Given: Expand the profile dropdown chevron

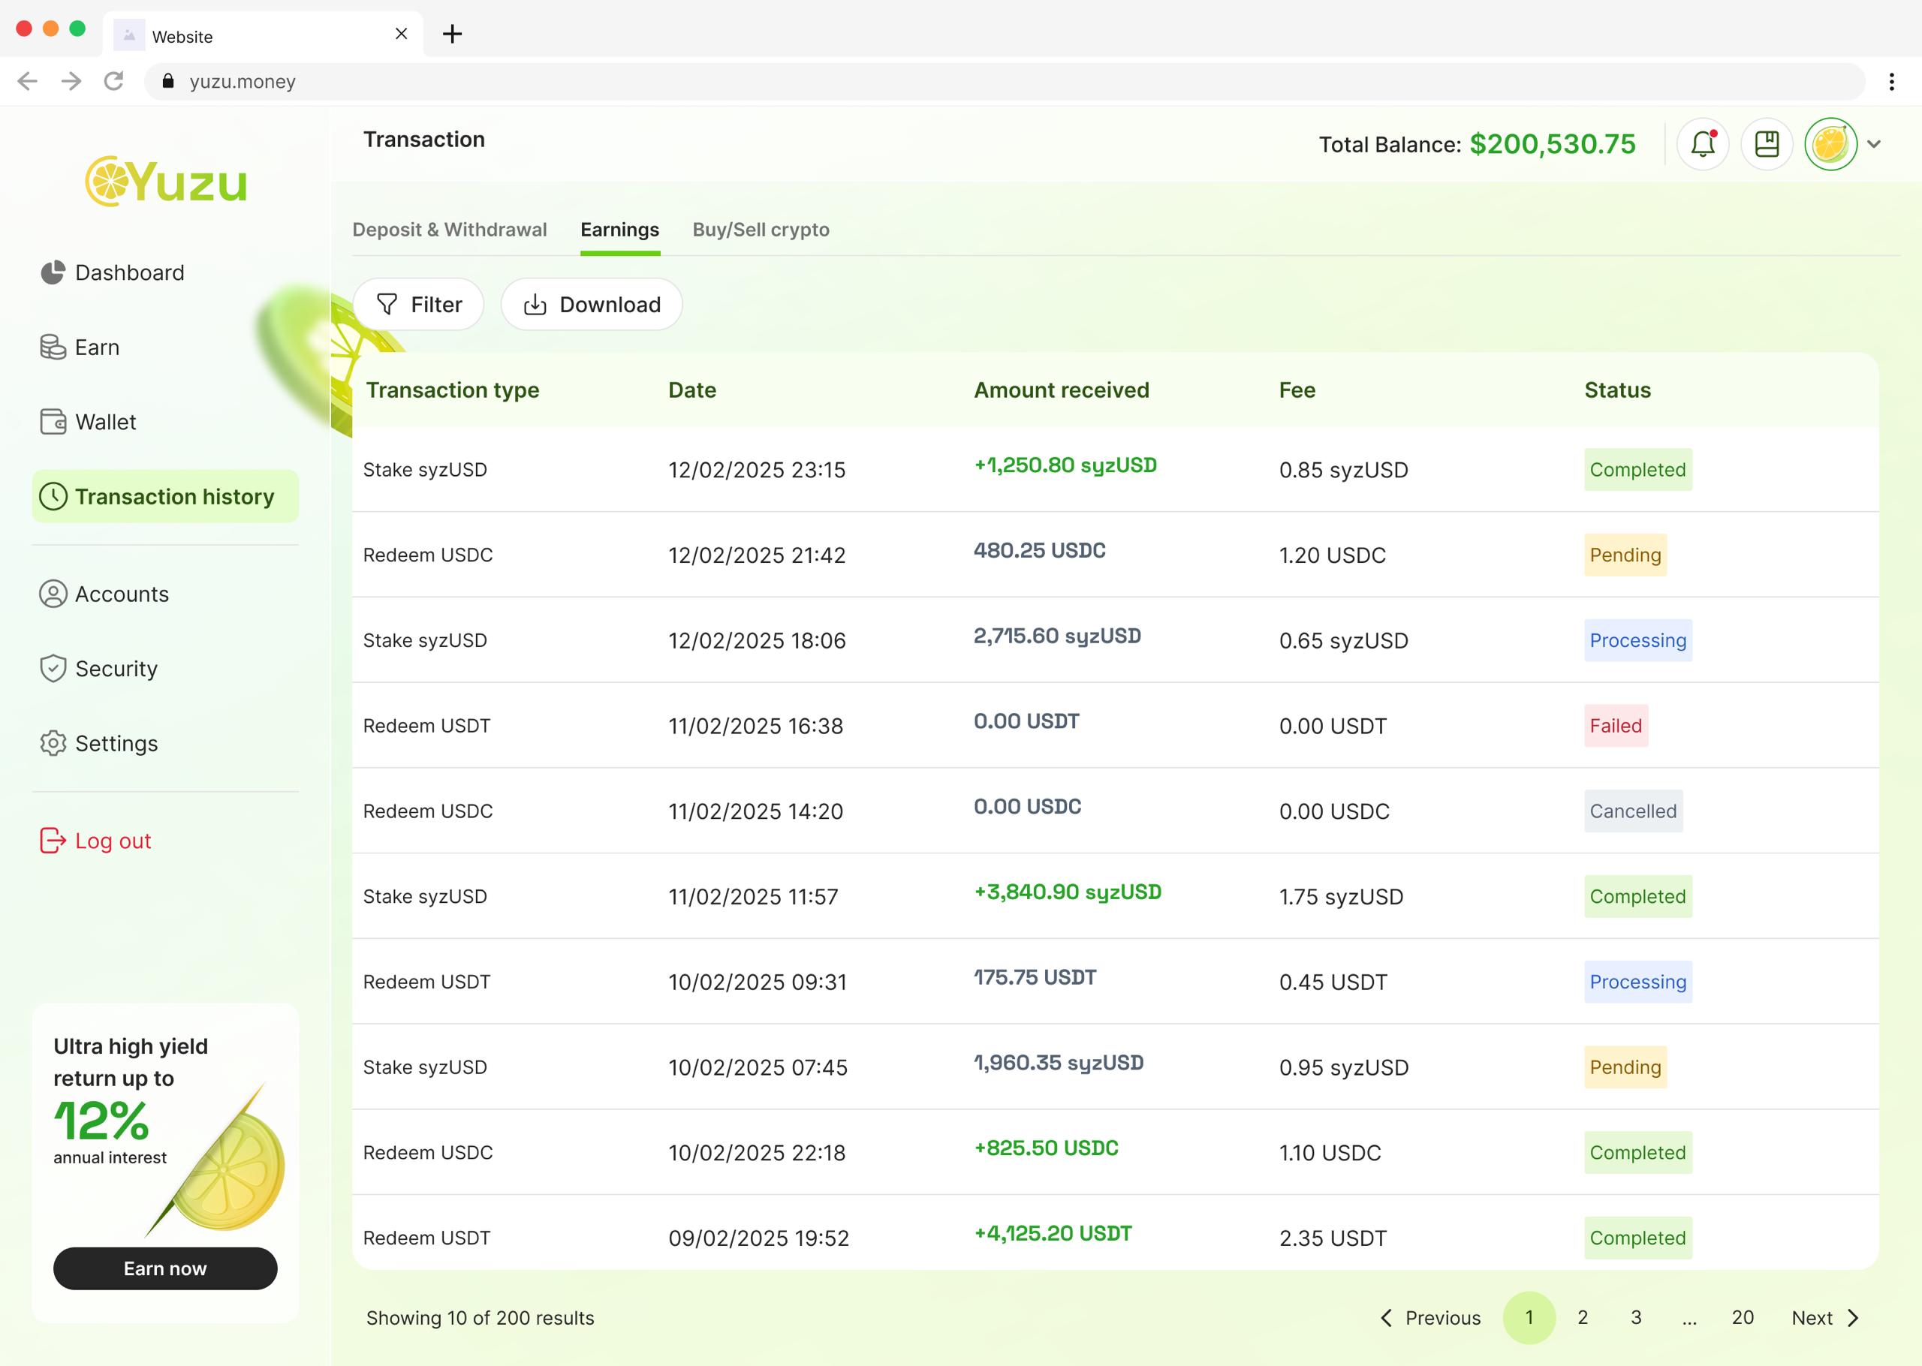Looking at the screenshot, I should point(1874,144).
